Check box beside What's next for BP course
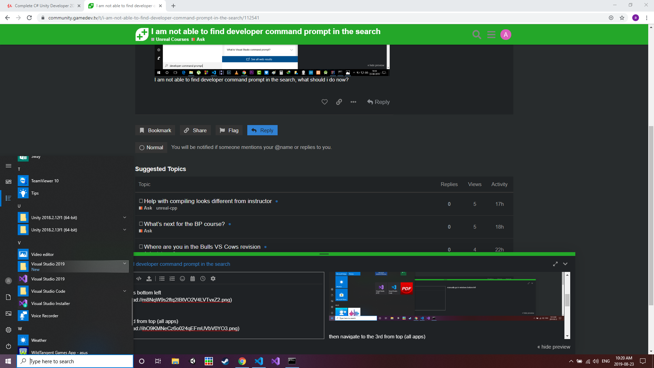Image resolution: width=654 pixels, height=368 pixels. pos(141,224)
